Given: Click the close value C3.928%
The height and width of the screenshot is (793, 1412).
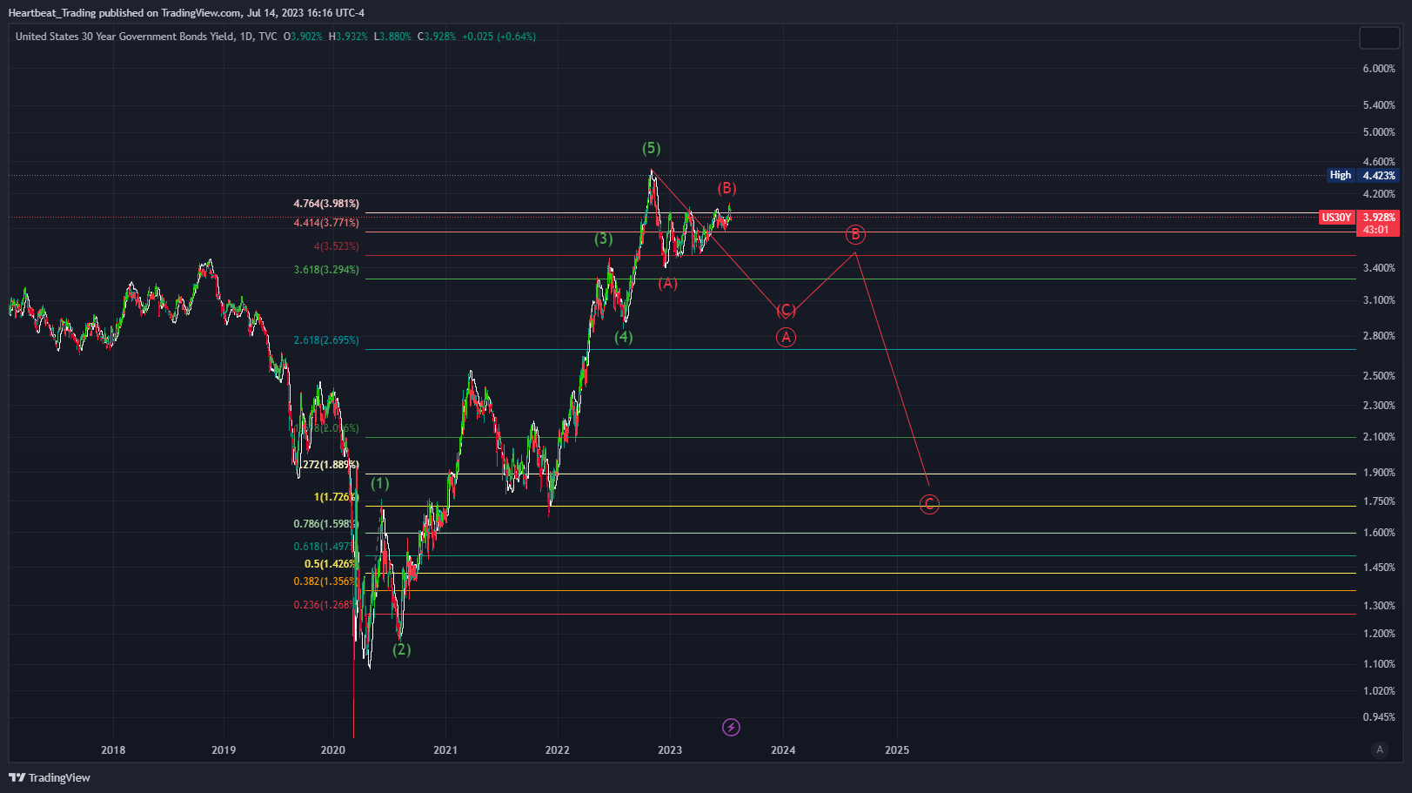Looking at the screenshot, I should pos(437,37).
